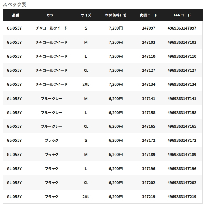Select JAN code 4969363147127

point(182,70)
